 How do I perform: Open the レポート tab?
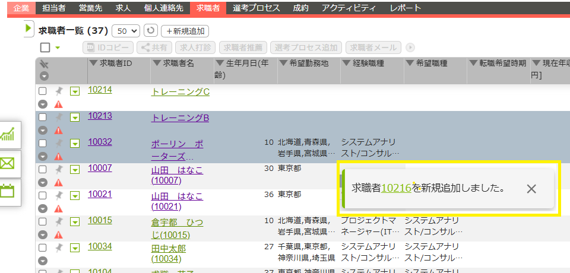click(x=406, y=8)
